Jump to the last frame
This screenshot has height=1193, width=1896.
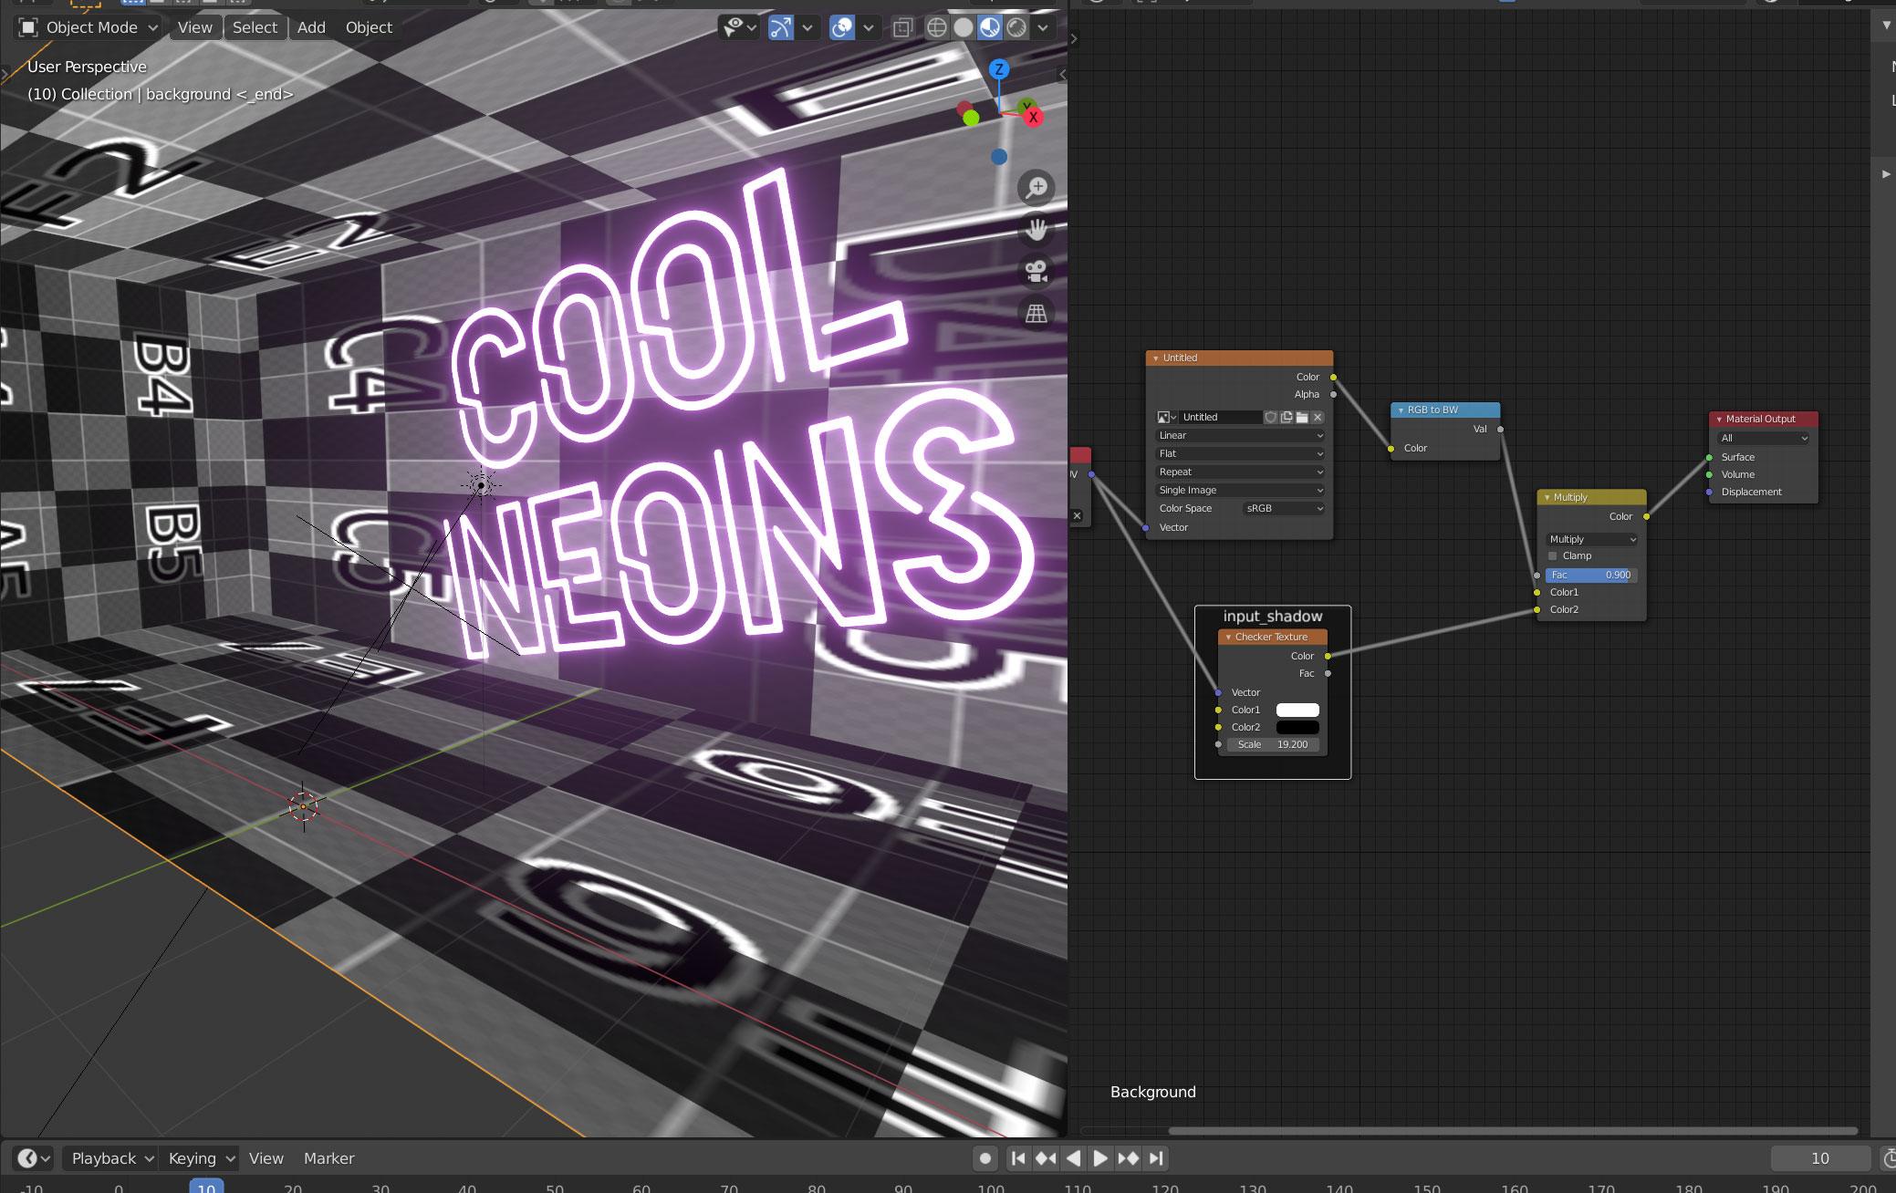pyautogui.click(x=1156, y=1158)
